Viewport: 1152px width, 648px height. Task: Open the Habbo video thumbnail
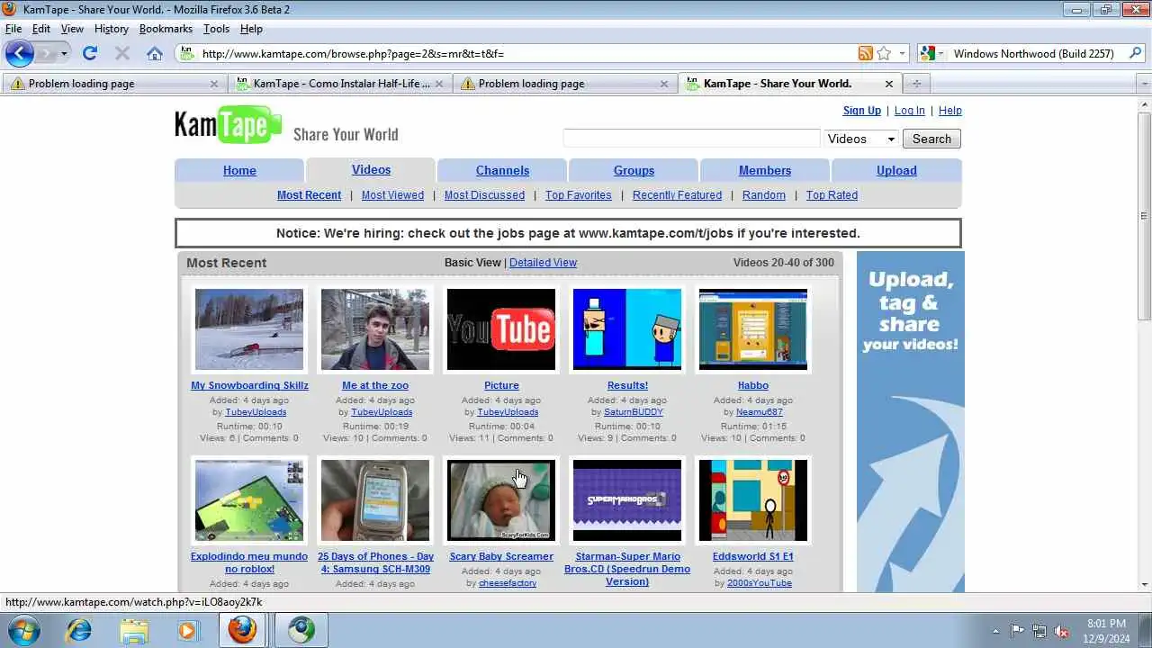[753, 329]
